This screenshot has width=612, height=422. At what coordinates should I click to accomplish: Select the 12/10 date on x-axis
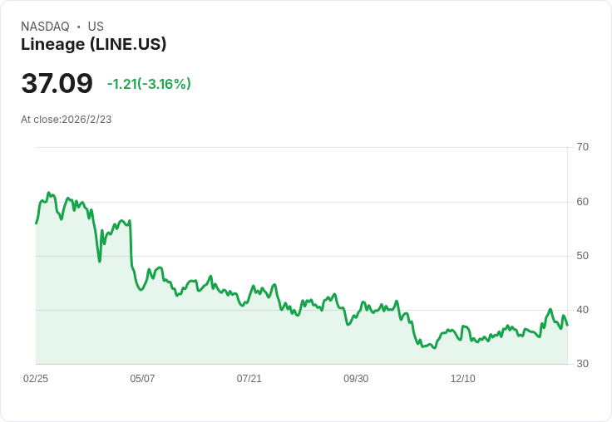coord(462,379)
